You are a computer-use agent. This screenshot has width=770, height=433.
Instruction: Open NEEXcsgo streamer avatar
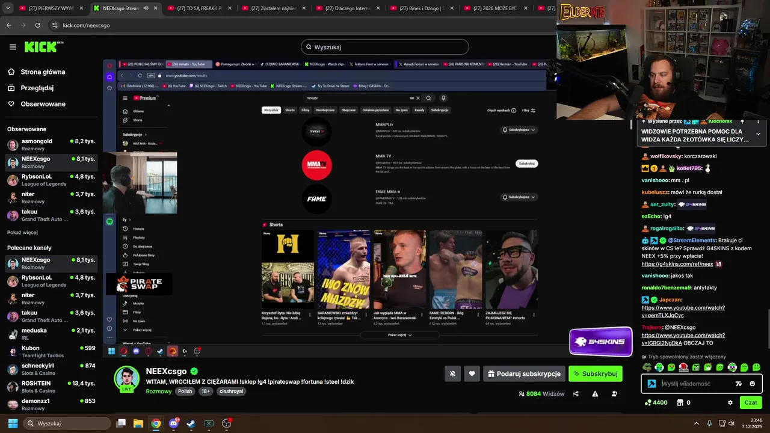coord(127,378)
